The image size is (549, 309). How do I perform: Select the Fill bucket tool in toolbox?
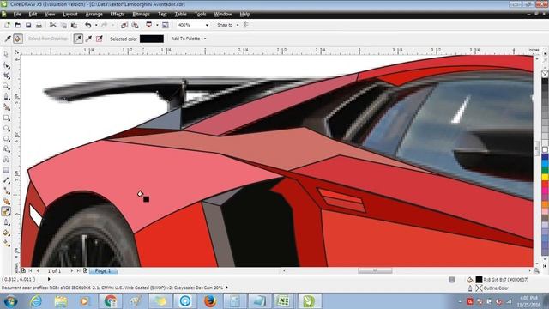pos(6,233)
